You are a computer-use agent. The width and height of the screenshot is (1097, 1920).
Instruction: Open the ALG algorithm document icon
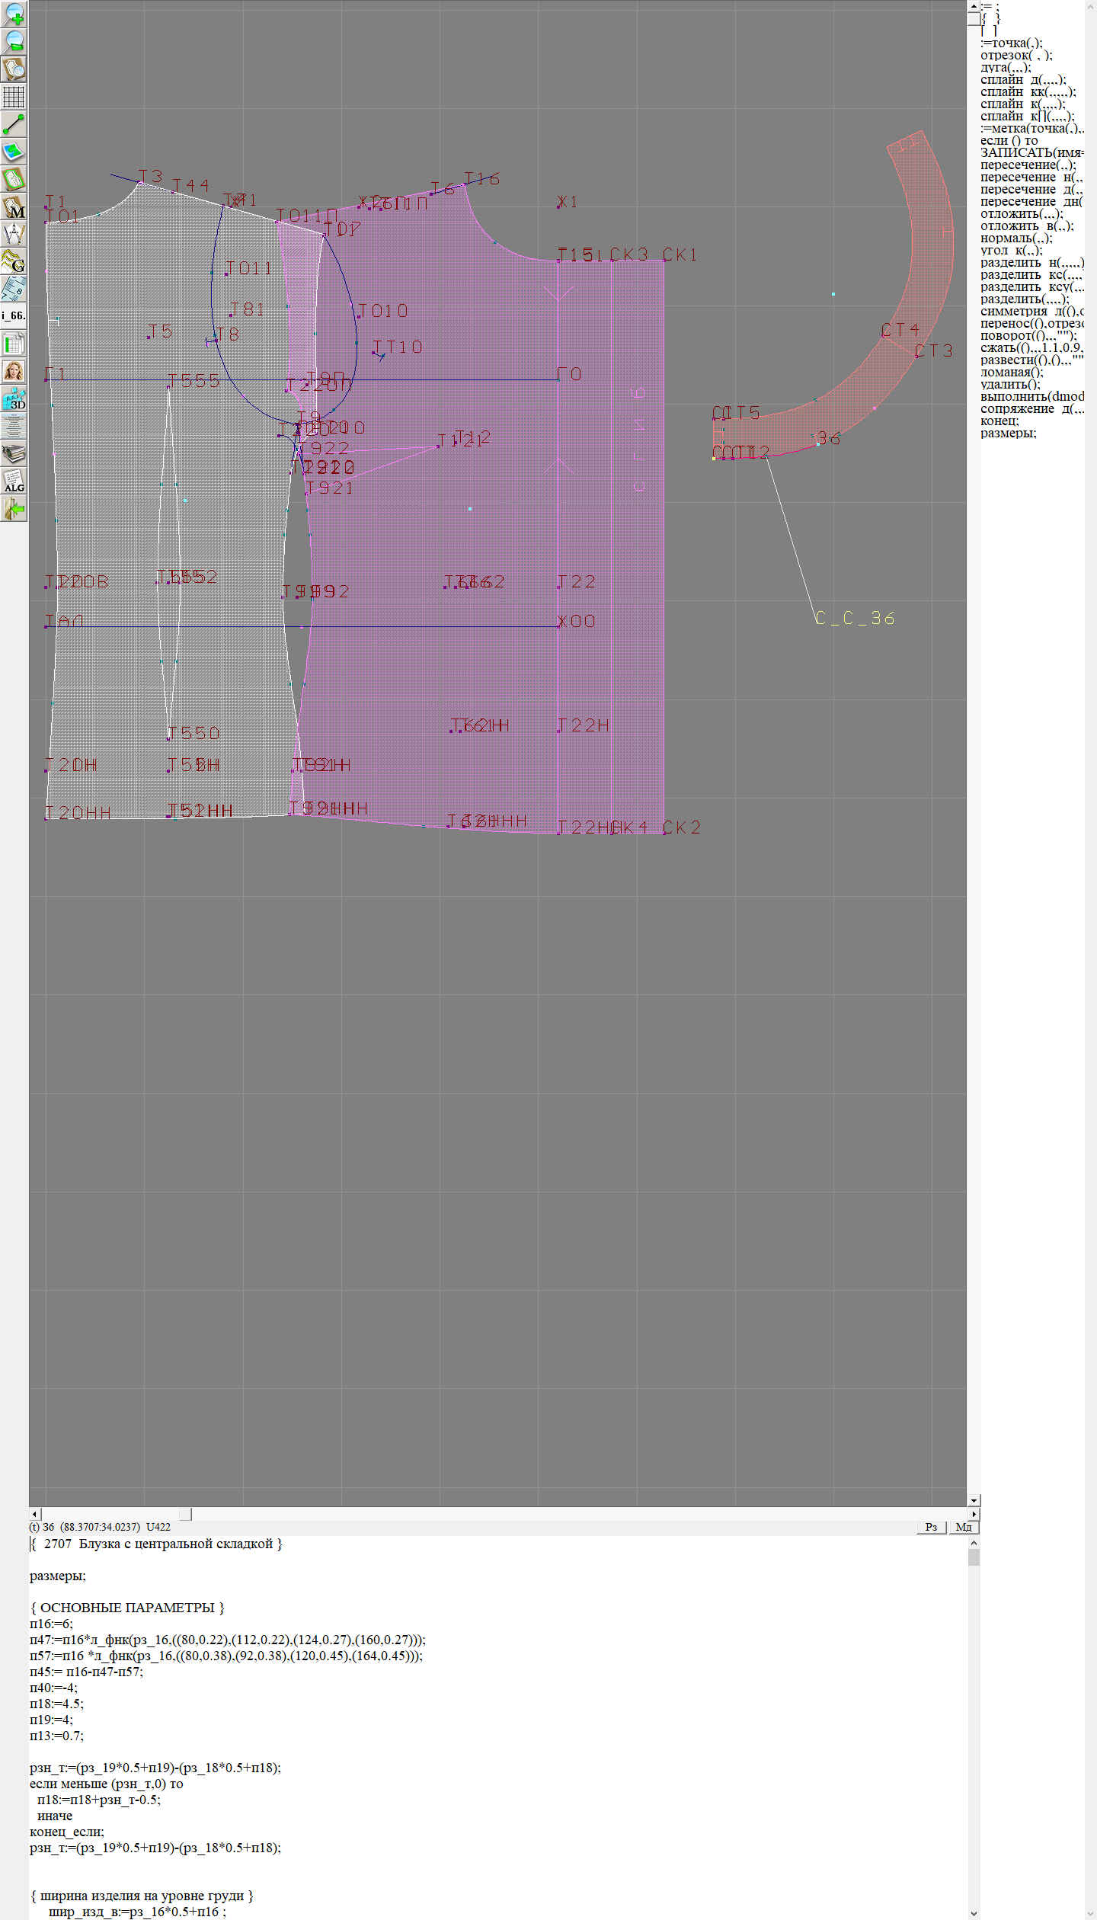14,481
